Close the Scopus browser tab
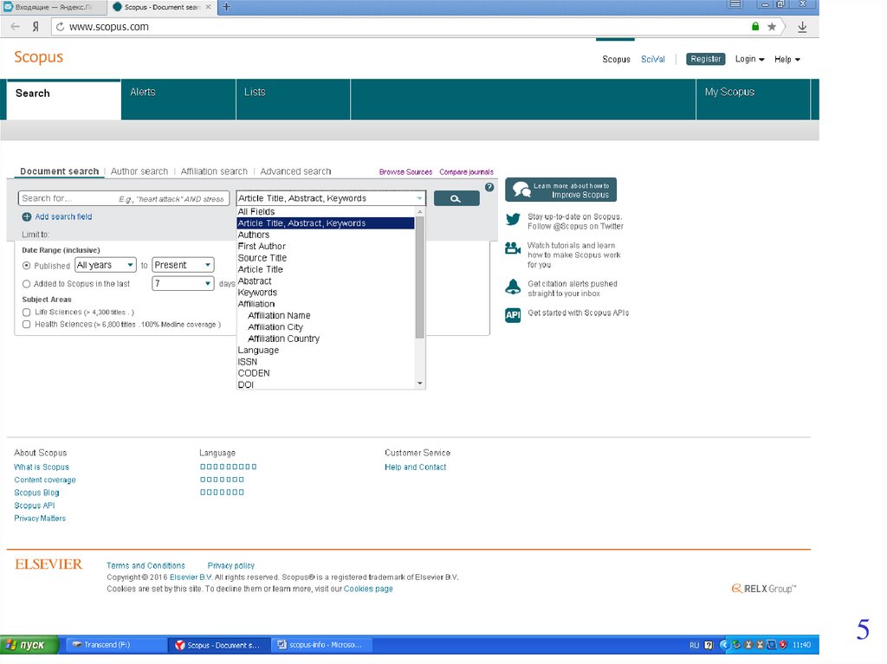Image resolution: width=887 pixels, height=664 pixels. [208, 7]
